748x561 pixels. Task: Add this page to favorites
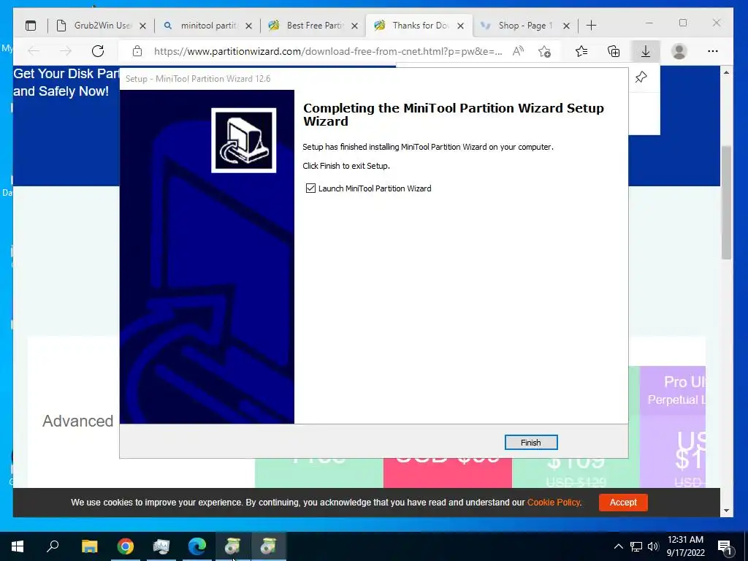[544, 51]
